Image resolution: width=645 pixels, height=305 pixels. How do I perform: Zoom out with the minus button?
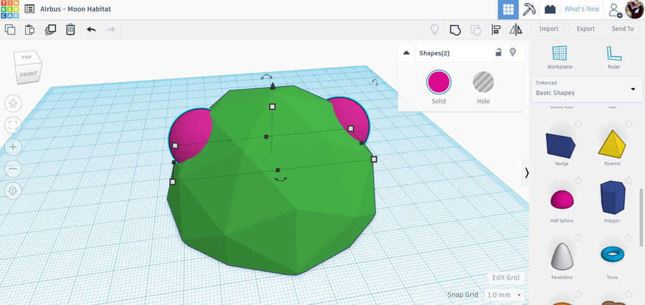click(13, 169)
